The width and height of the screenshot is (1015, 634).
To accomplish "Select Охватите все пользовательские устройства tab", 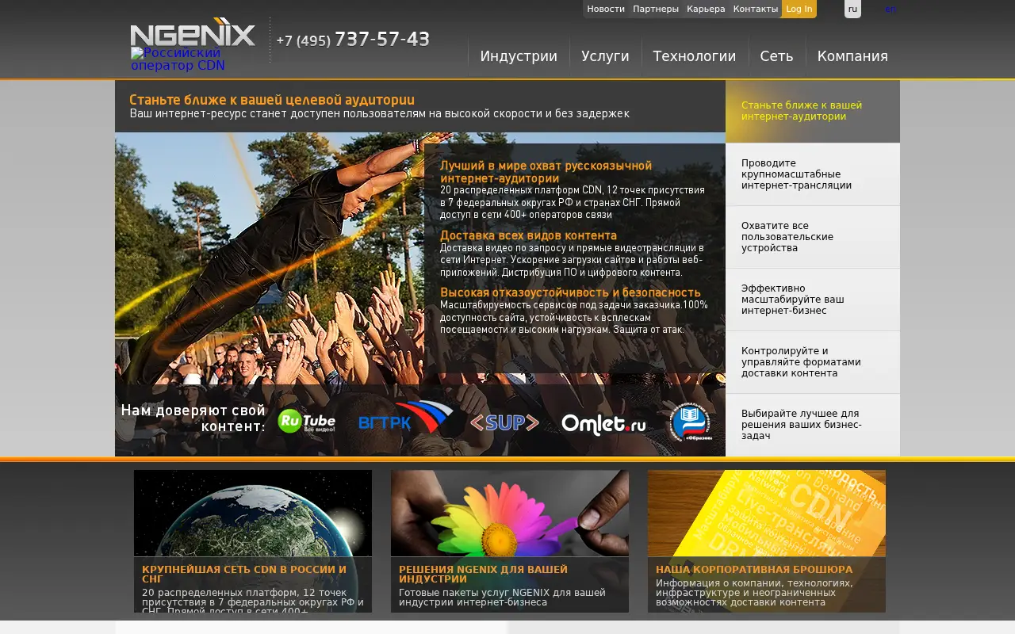I will 813,237.
